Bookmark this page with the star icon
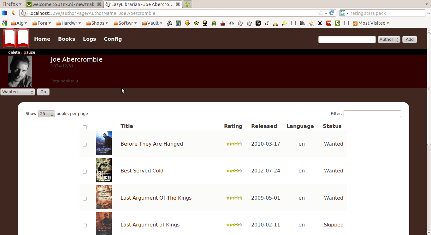Screen dimensions: 431x235 (321, 13)
